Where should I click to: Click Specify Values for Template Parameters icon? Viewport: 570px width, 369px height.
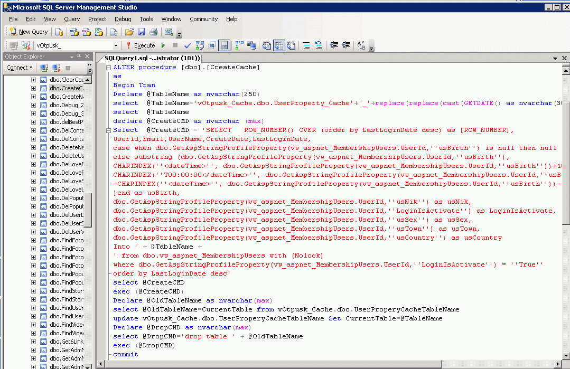point(361,45)
